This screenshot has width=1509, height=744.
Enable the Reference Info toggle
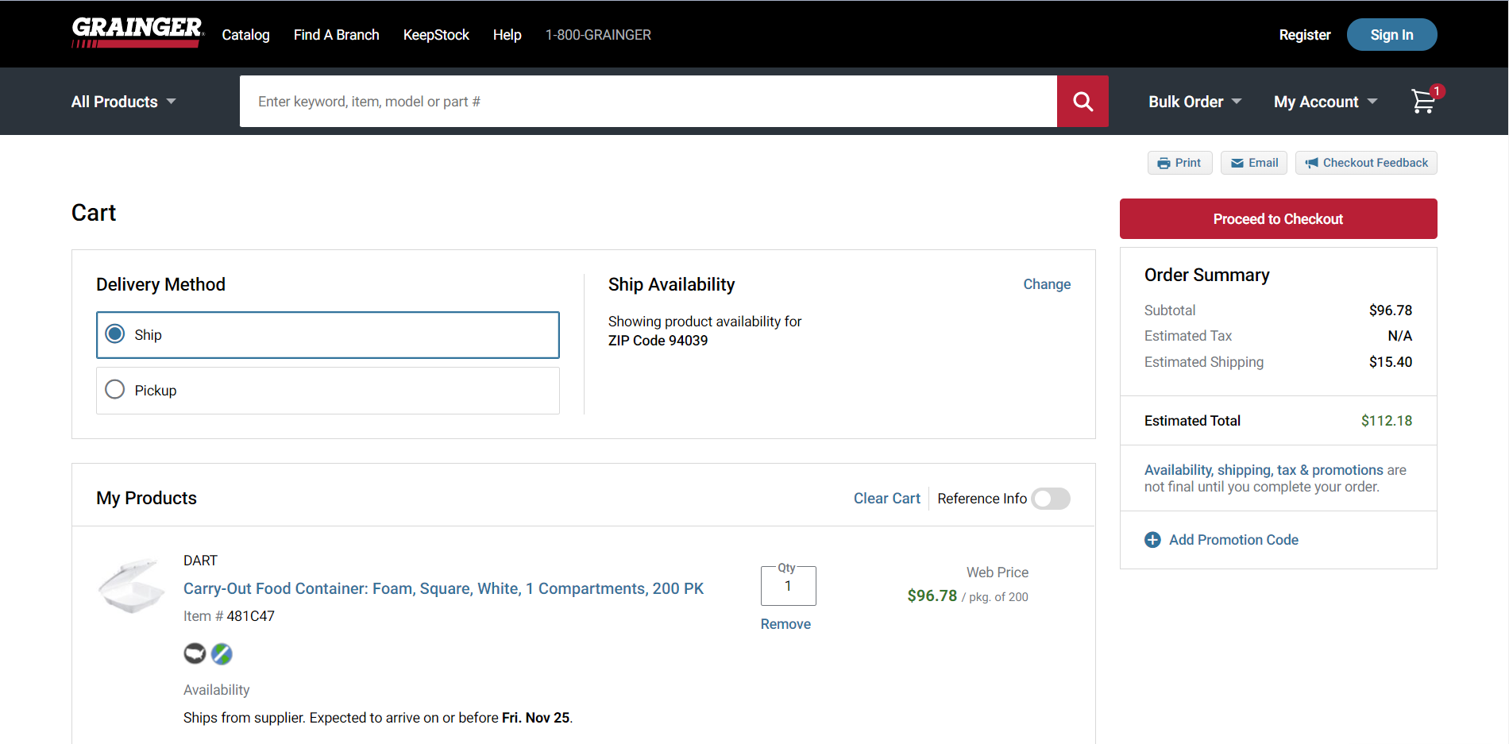click(x=1051, y=498)
